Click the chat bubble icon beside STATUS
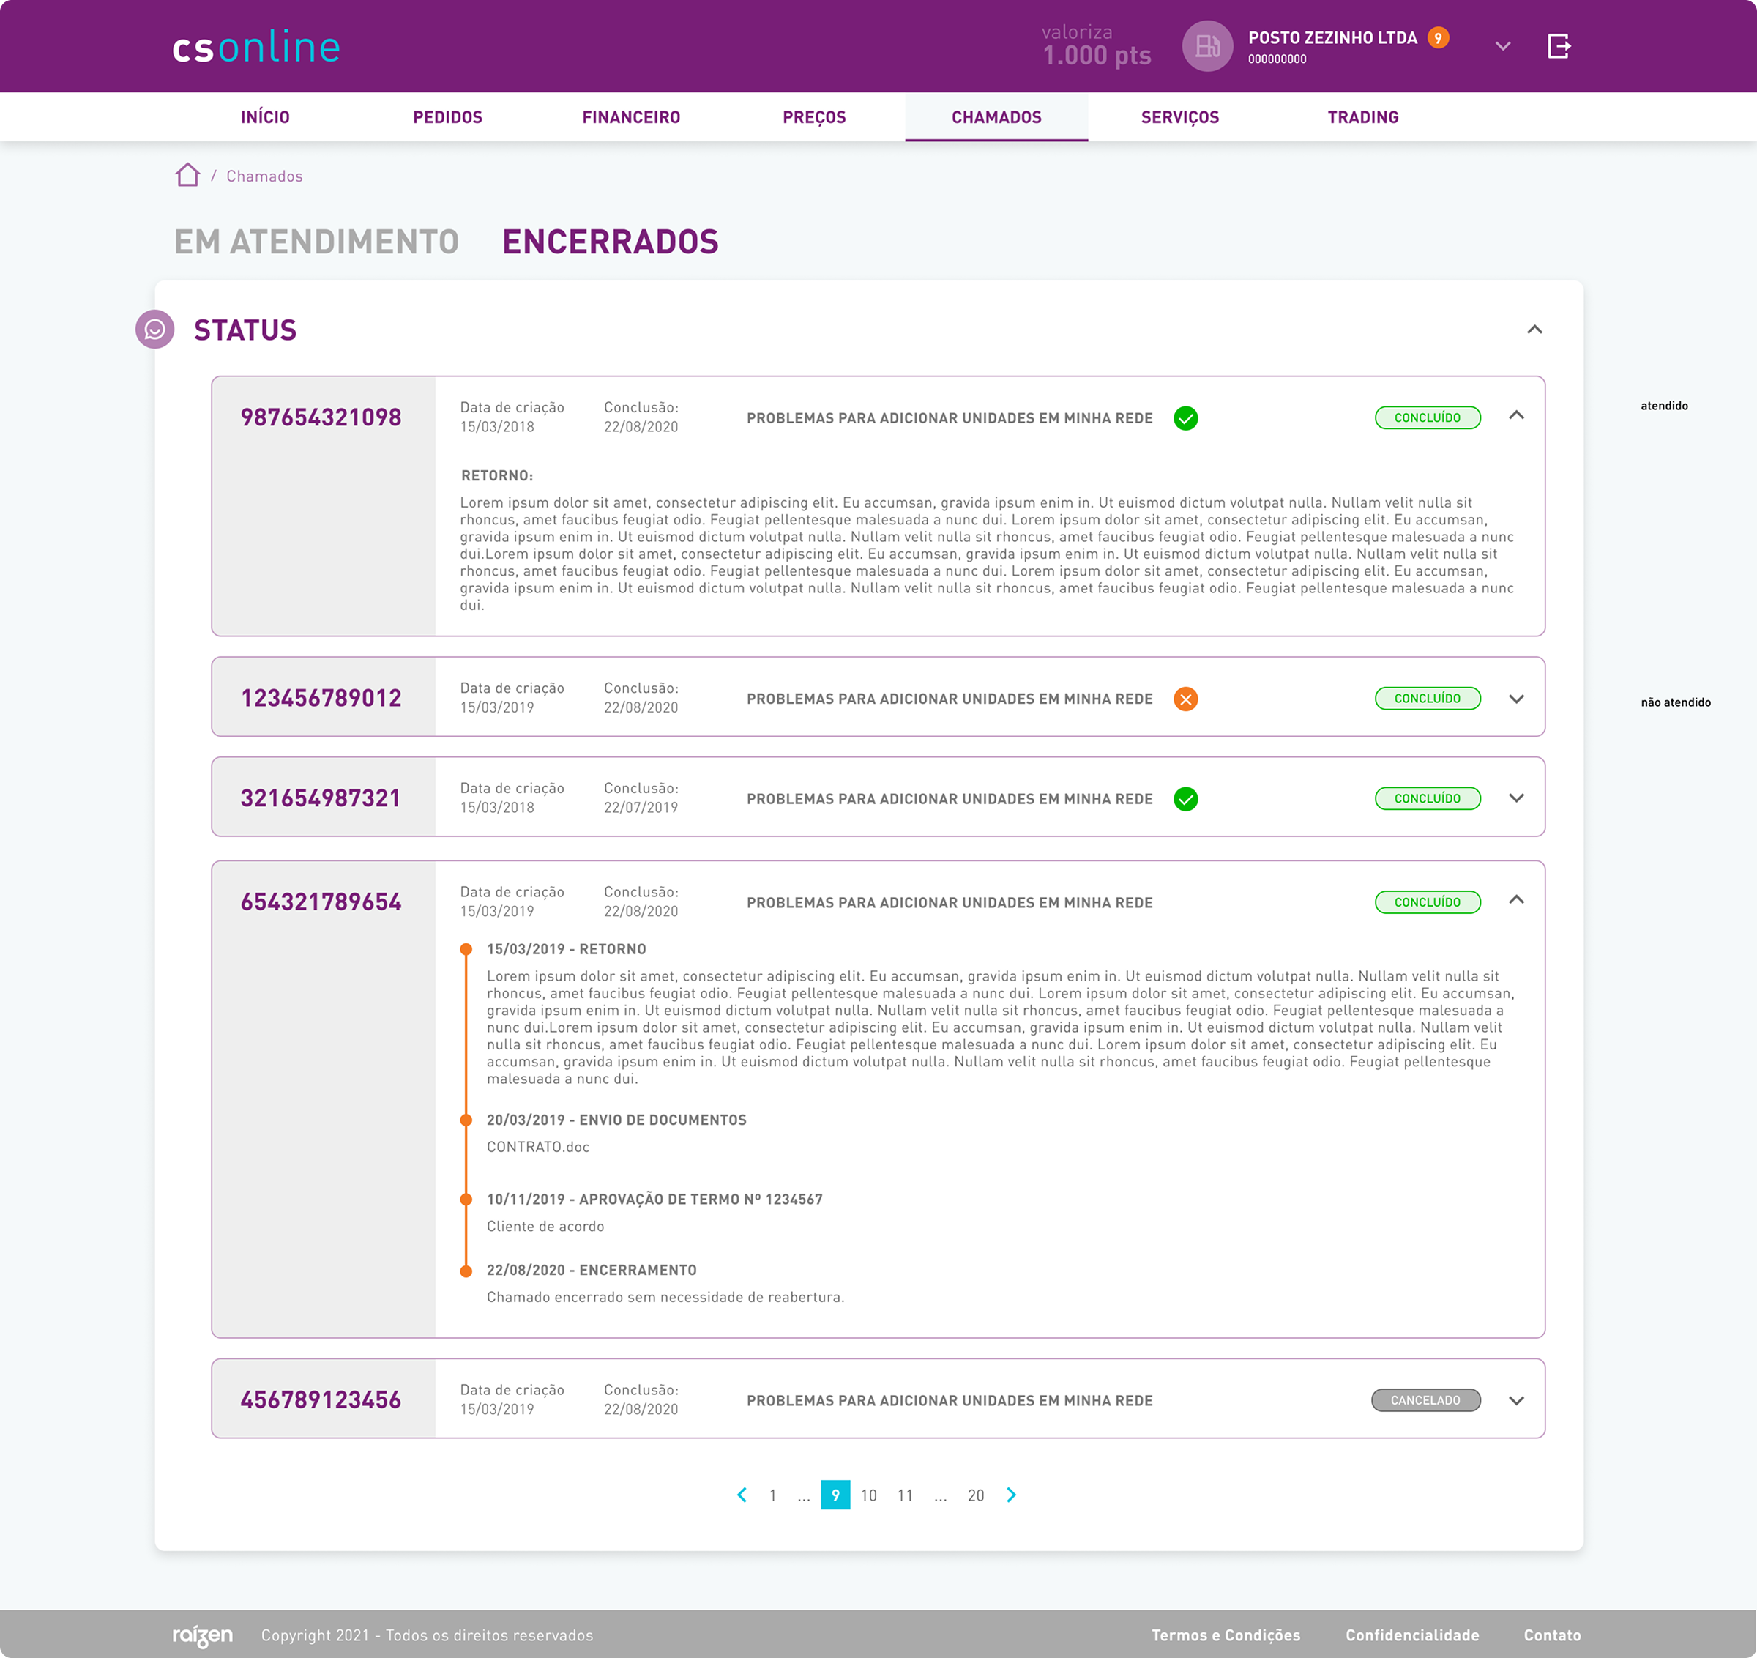Image resolution: width=1757 pixels, height=1658 pixels. pos(154,330)
